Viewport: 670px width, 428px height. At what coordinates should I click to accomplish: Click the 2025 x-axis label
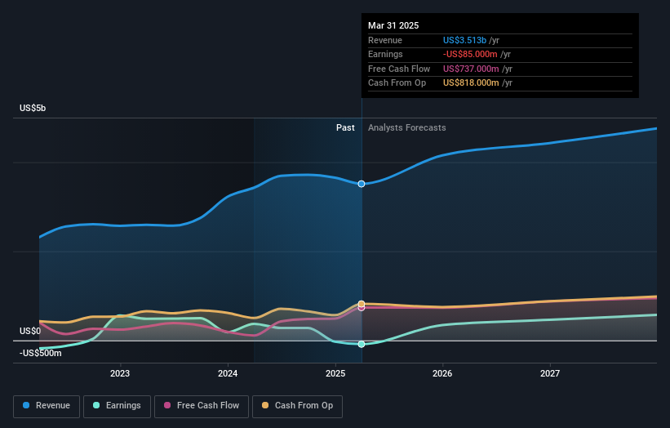tap(335, 374)
